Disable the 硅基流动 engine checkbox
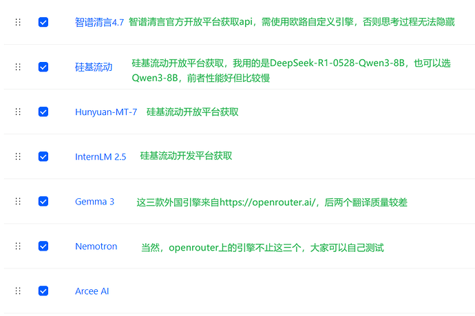 pyautogui.click(x=43, y=67)
